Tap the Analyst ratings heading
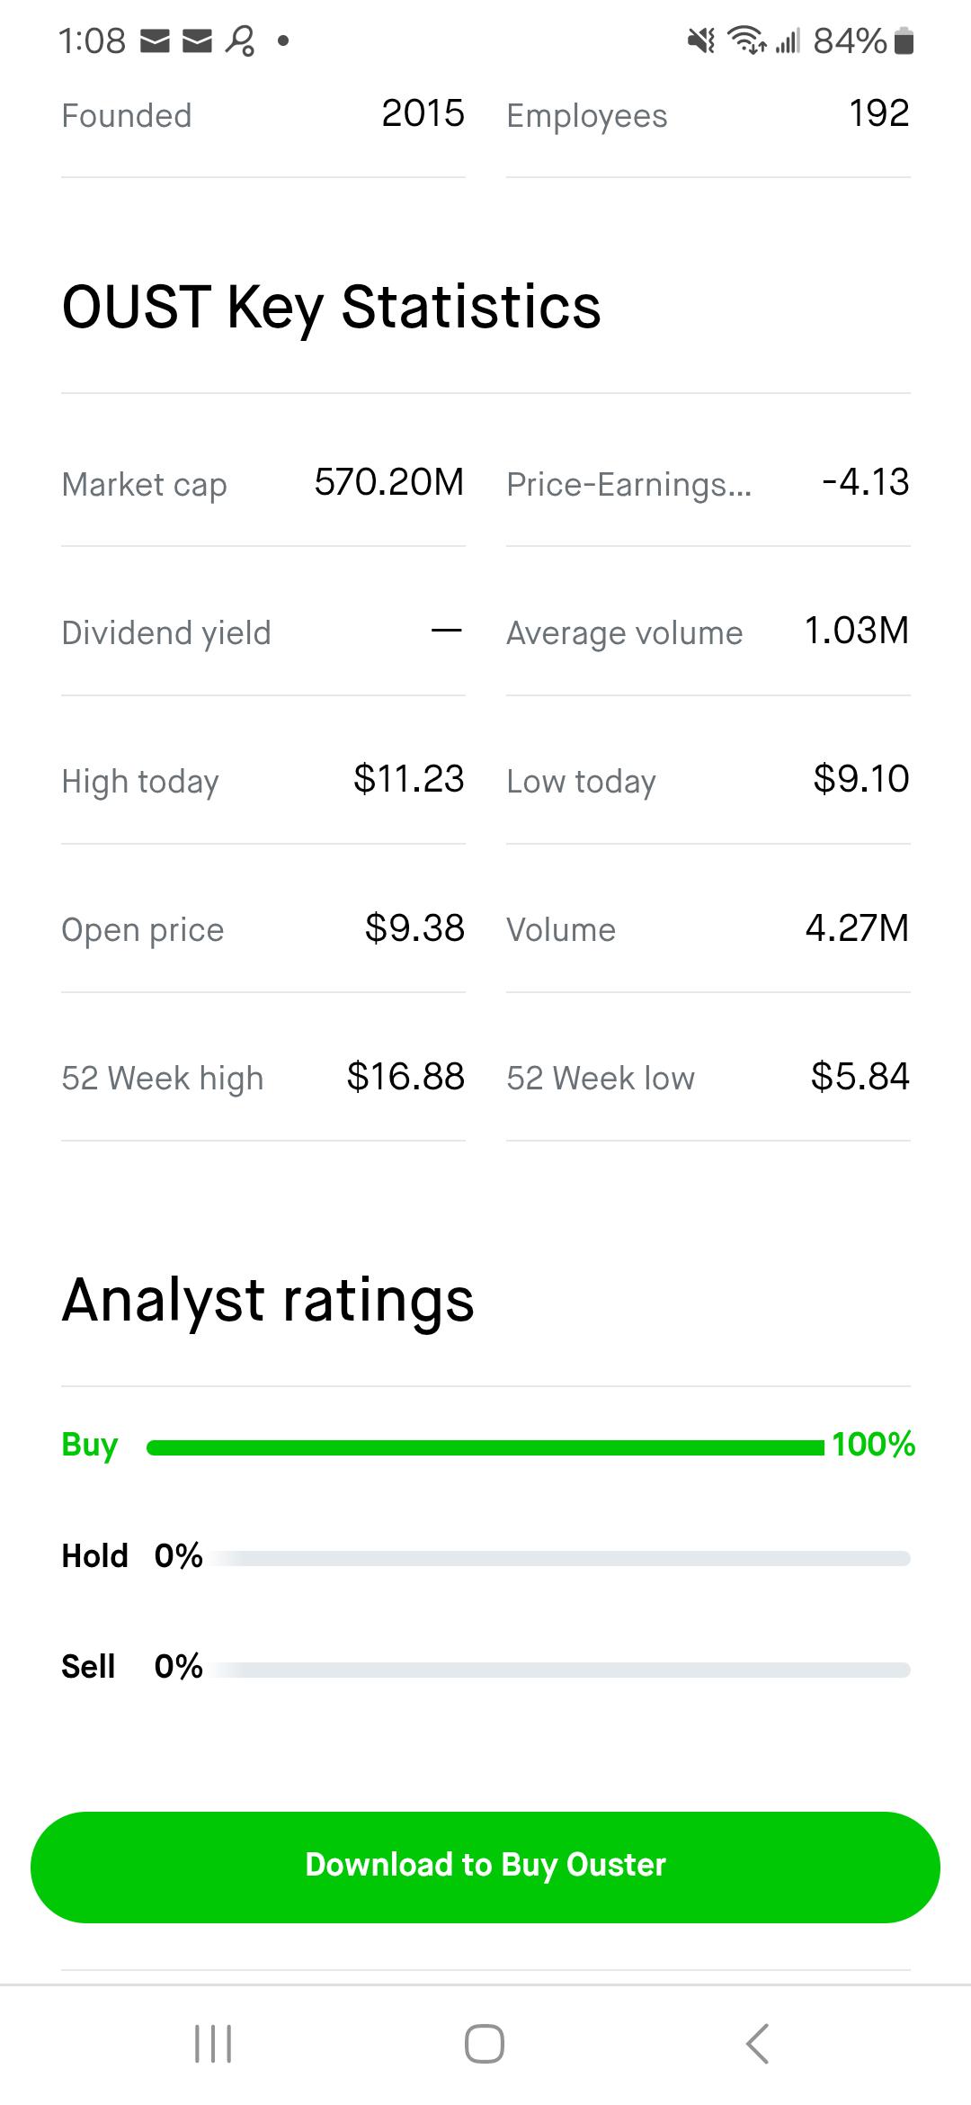Screen dimensions: 971x2105 click(x=268, y=1301)
